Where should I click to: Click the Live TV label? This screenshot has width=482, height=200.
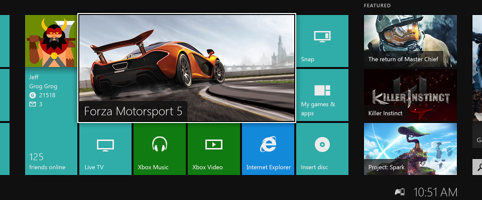[94, 167]
